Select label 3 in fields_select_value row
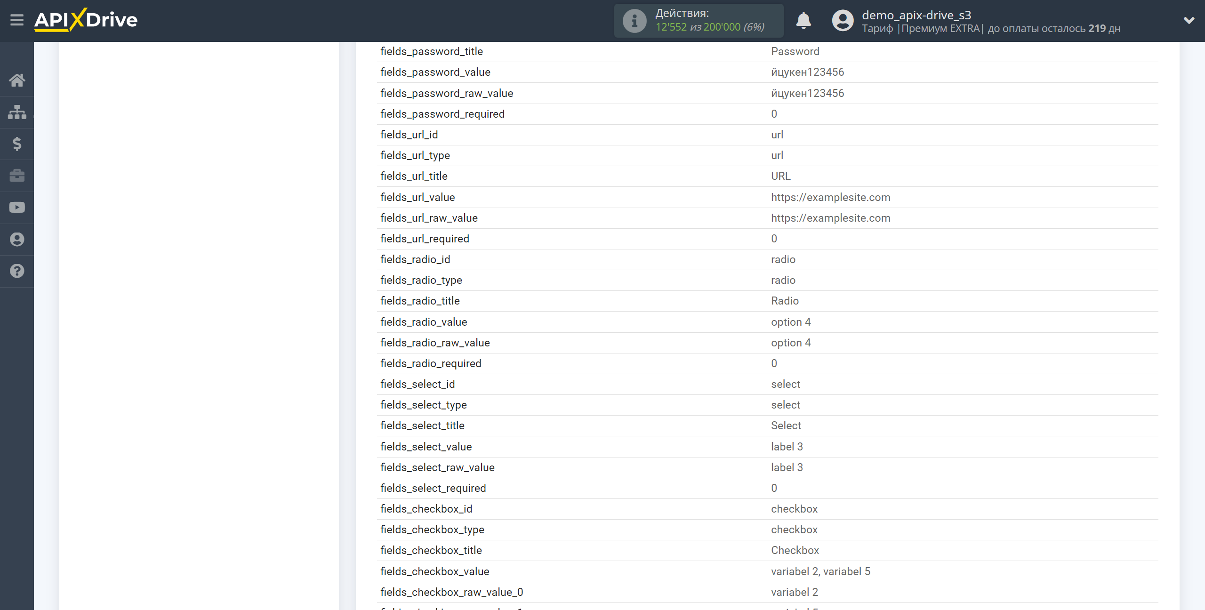The width and height of the screenshot is (1205, 610). pos(787,447)
